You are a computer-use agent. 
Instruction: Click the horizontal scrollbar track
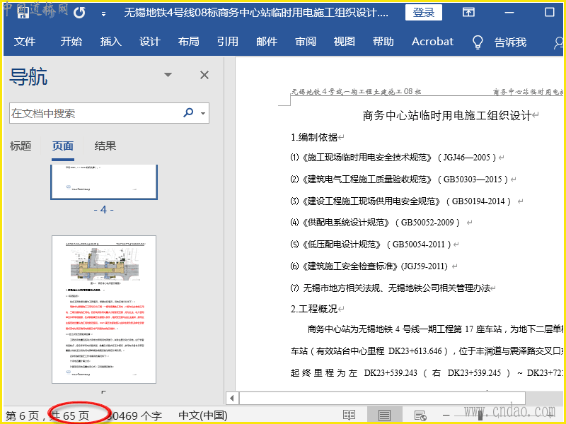382,399
